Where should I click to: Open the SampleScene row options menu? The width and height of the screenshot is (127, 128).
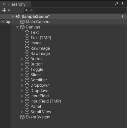pyautogui.click(x=123, y=17)
